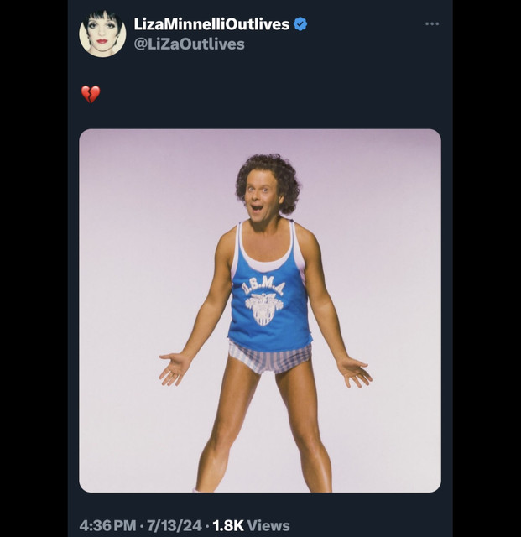Open the LizaMinnelliOutlives display name

coord(211,24)
